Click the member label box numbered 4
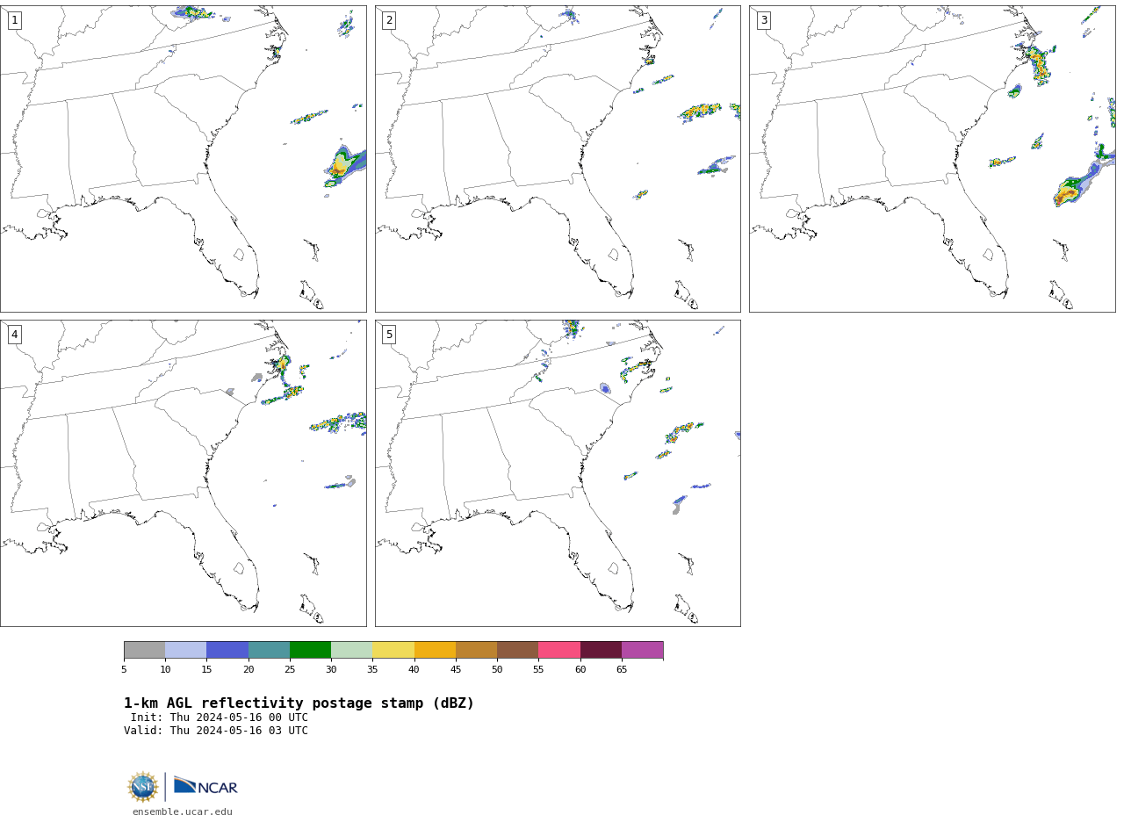 (14, 335)
